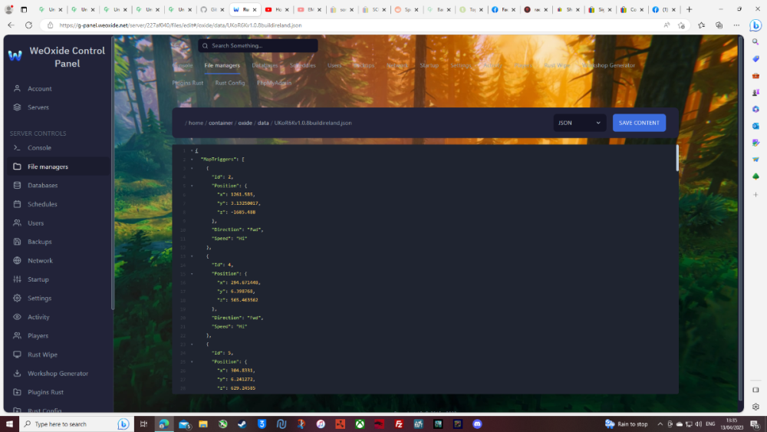Click the SAVE CONTENT button
Image resolution: width=767 pixels, height=432 pixels.
tap(639, 123)
